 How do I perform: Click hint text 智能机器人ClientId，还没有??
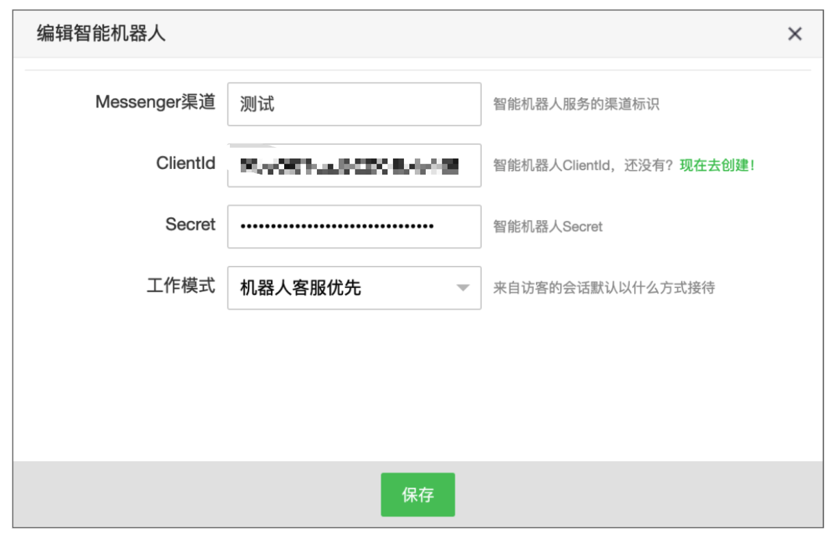[x=584, y=166]
